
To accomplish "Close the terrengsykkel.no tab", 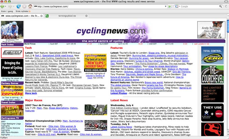I will (86, 16).
